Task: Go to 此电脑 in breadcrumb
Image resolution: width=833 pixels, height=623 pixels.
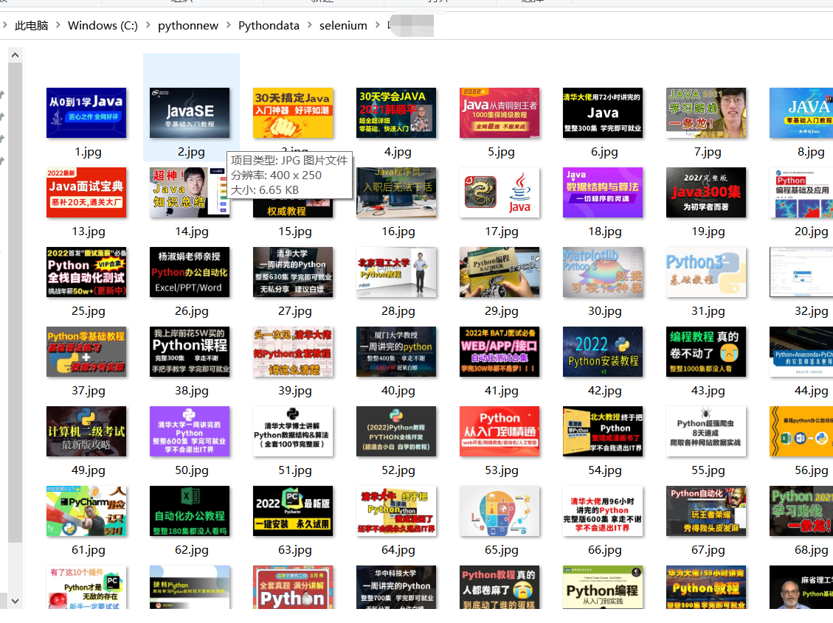Action: pos(31,26)
